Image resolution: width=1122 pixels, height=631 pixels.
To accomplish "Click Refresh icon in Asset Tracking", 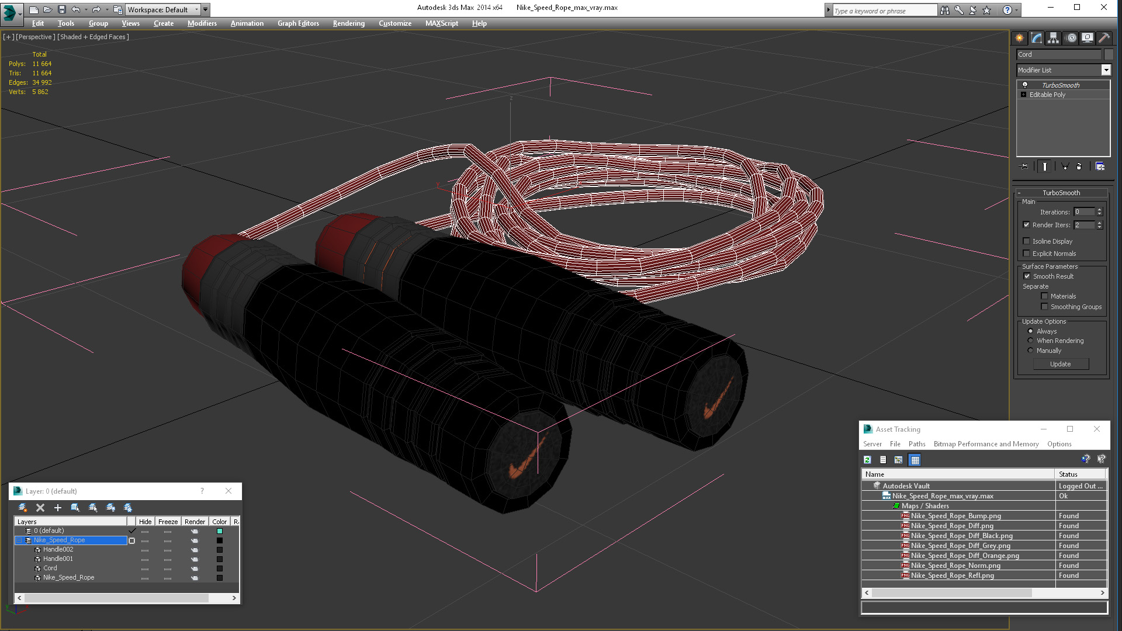I will click(x=868, y=460).
